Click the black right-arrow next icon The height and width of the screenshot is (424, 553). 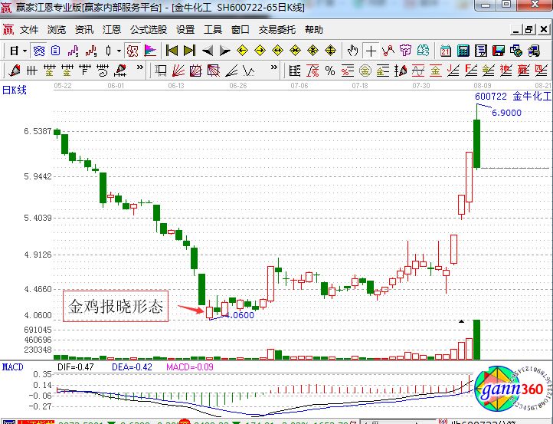coord(224,51)
